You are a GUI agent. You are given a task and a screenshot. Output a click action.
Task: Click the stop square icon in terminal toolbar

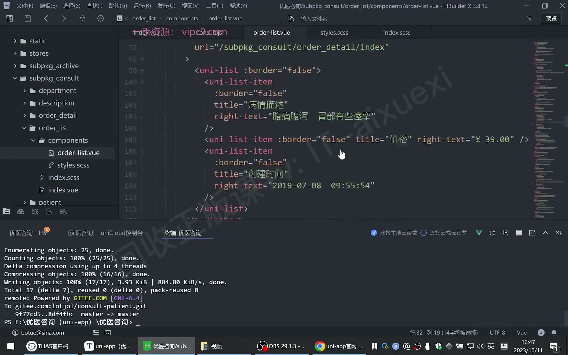tap(519, 233)
